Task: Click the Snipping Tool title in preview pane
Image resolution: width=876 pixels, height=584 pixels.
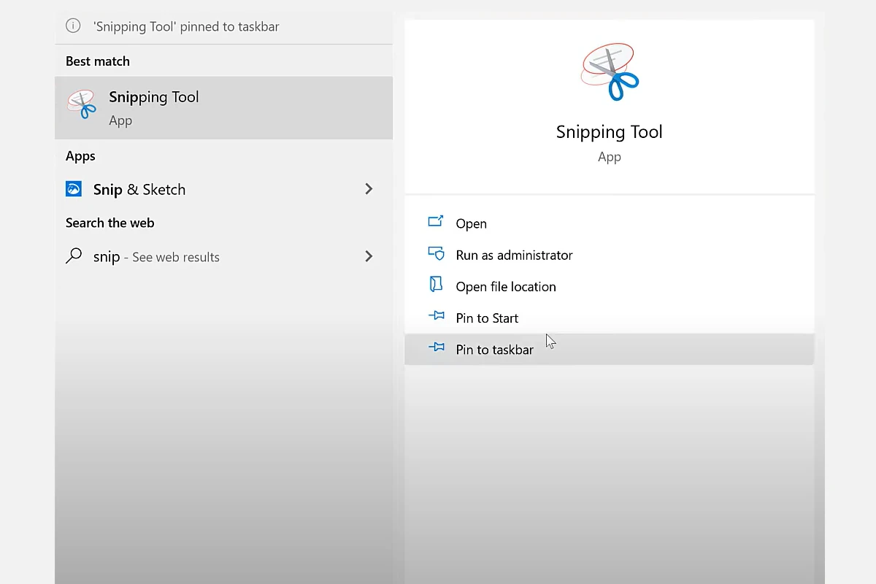Action: point(609,132)
